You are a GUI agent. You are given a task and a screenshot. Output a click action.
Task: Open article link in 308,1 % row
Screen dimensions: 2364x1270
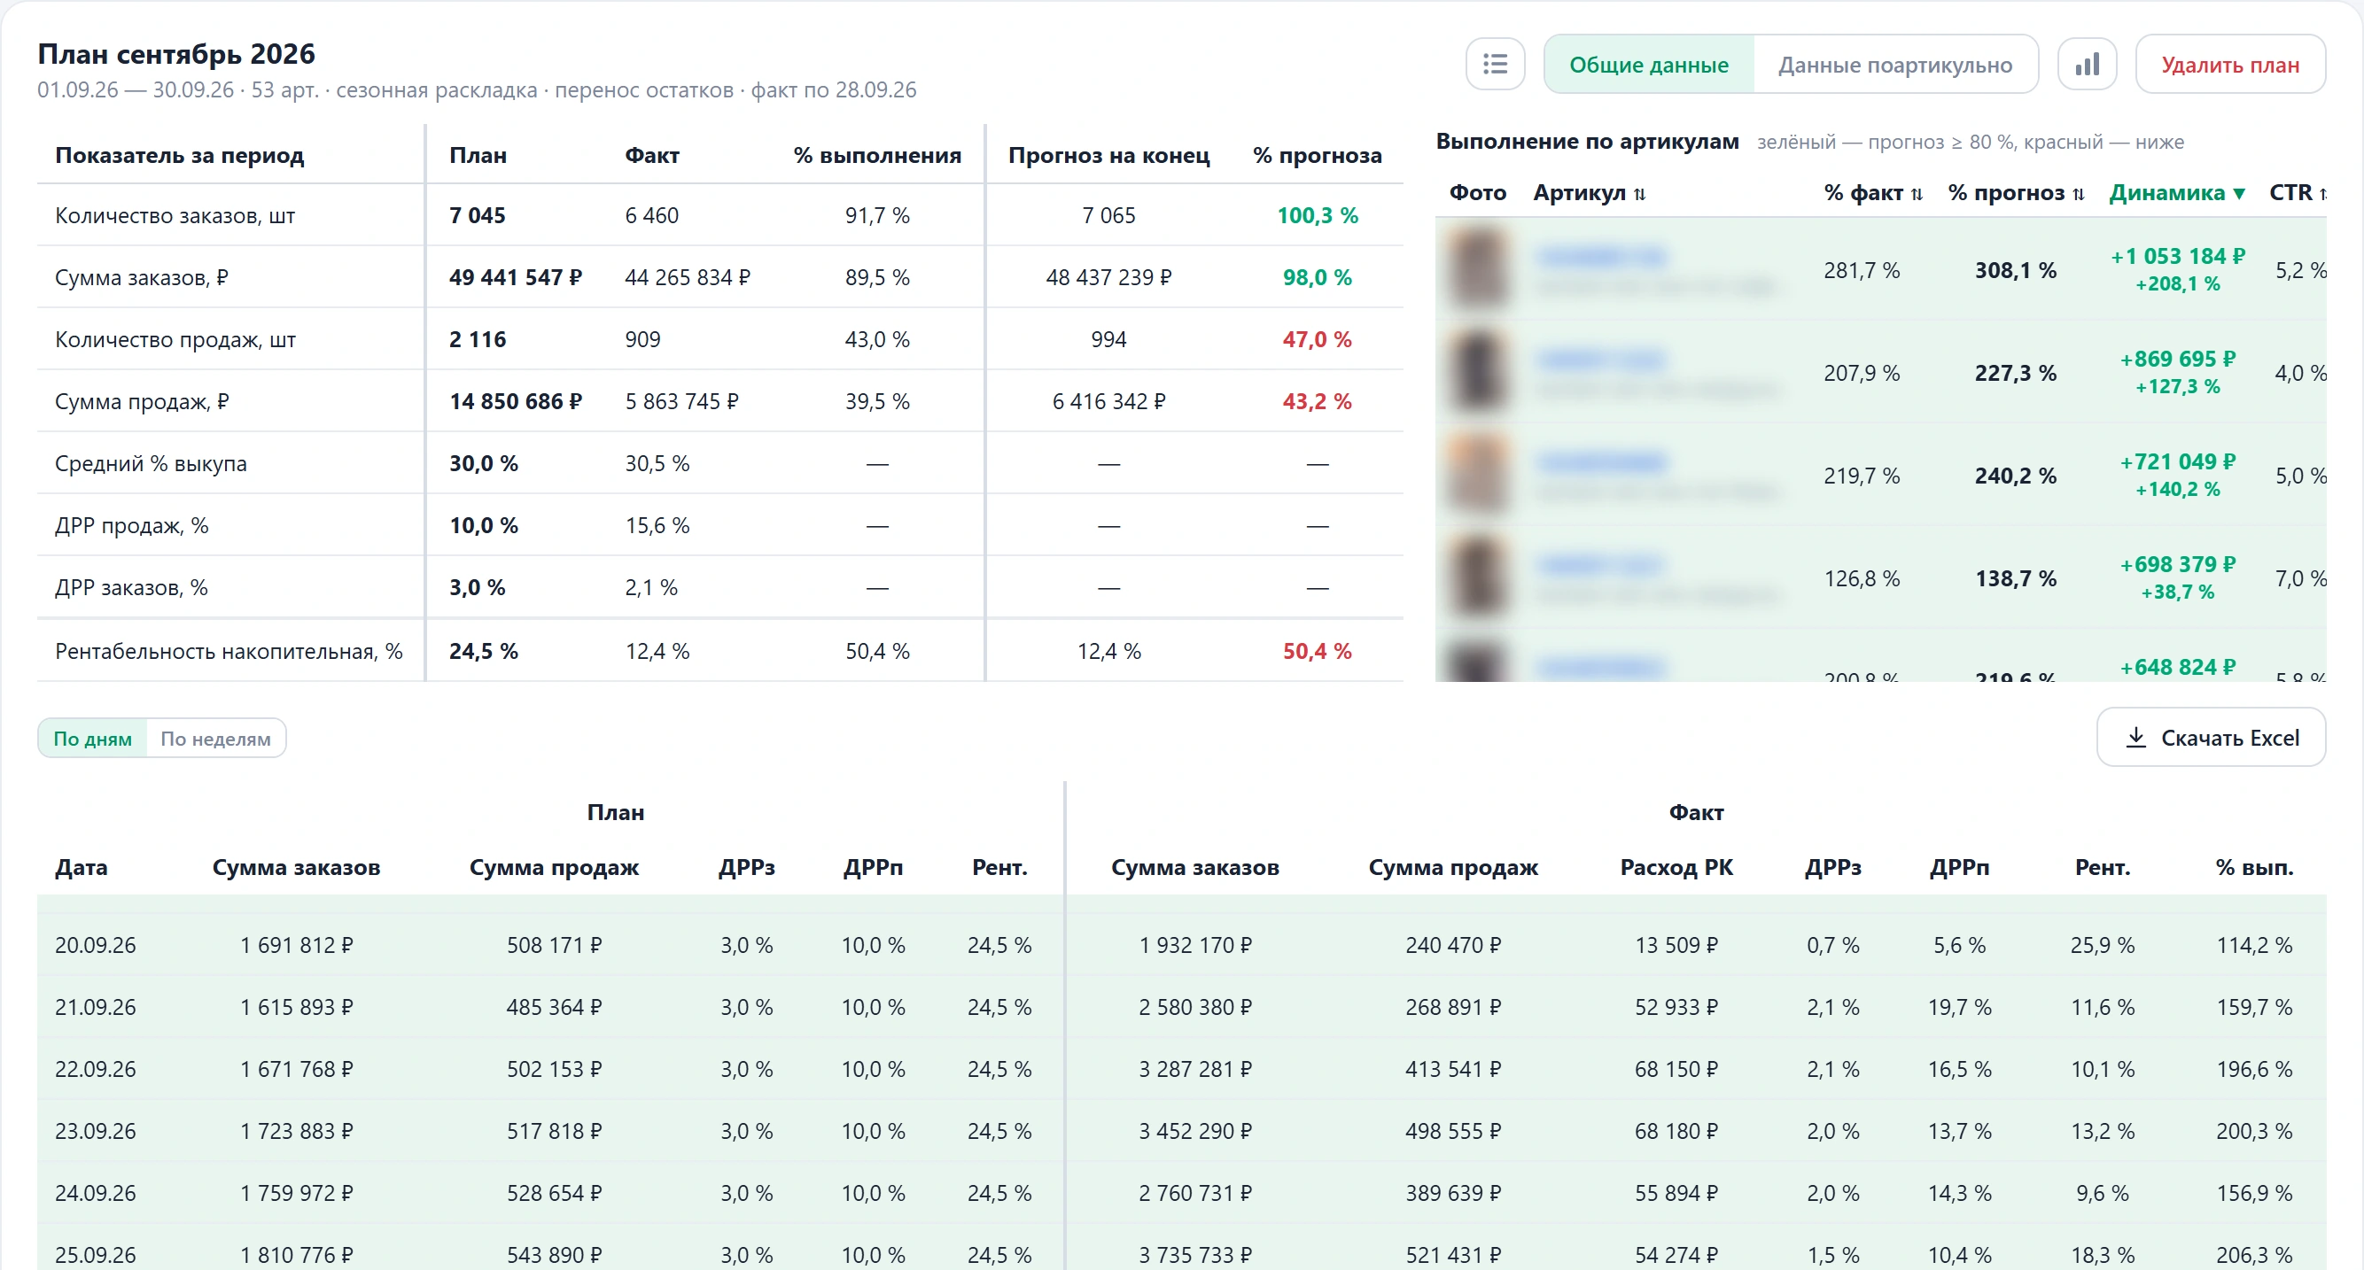[1600, 256]
